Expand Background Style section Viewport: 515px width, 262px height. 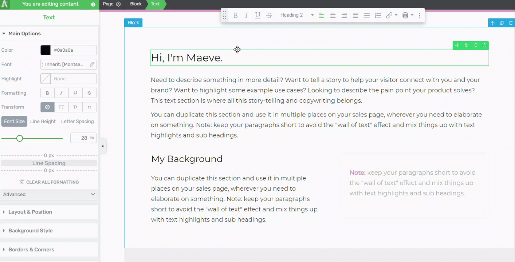pyautogui.click(x=49, y=231)
